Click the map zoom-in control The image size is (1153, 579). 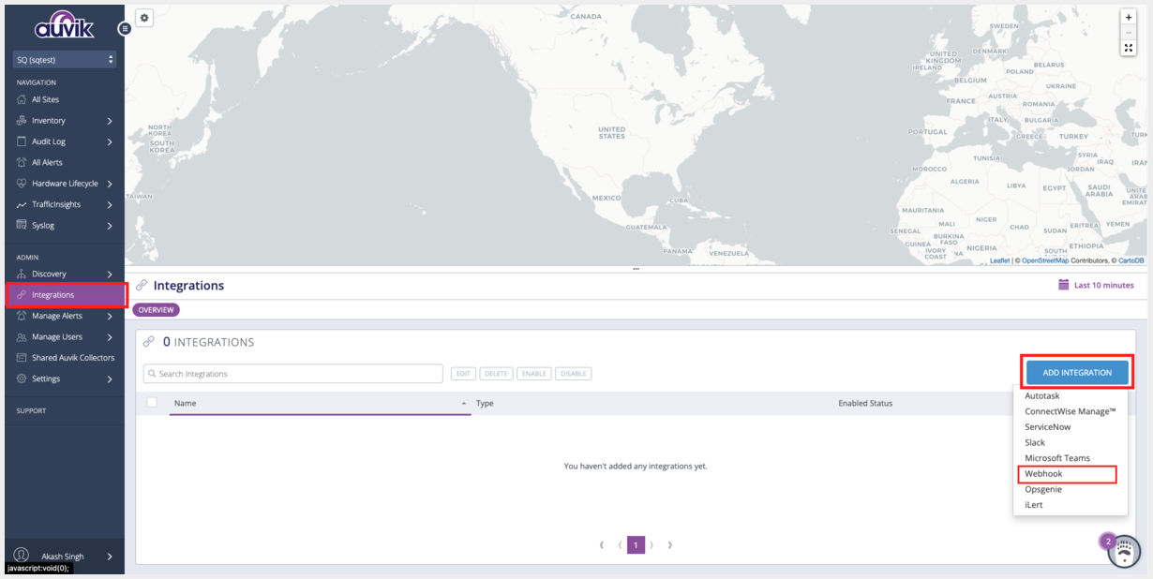click(x=1128, y=17)
